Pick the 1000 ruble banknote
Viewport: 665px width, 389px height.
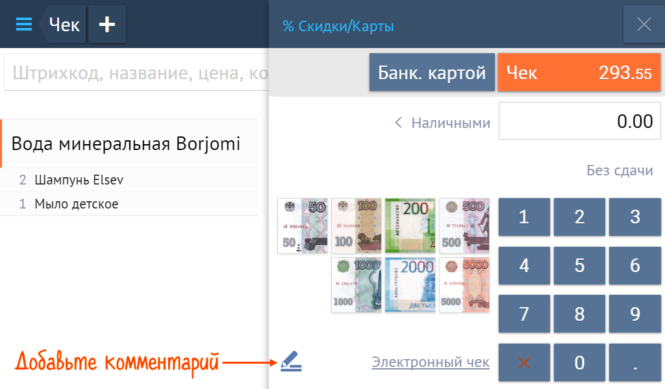coord(356,284)
